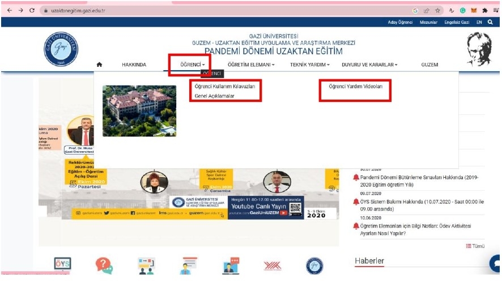Bookmark the page with the star icon
Screen dimensions: 502x287
(437, 11)
